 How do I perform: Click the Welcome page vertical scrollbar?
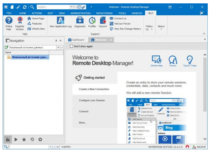tap(205, 84)
